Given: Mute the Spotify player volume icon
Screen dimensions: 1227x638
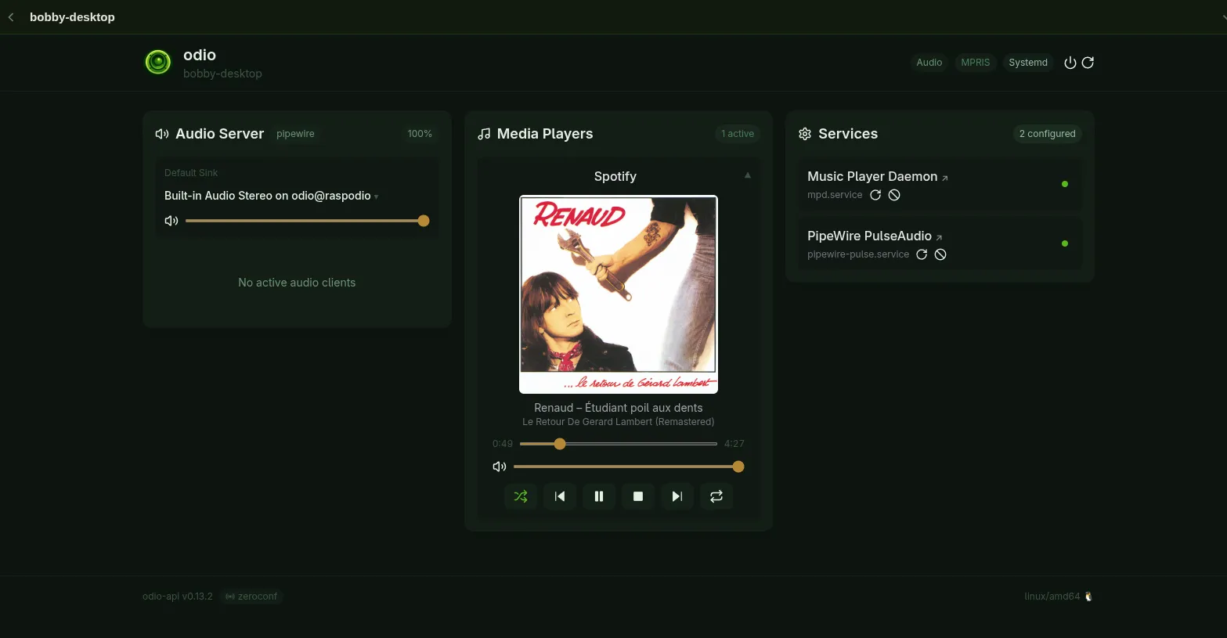Looking at the screenshot, I should pos(500,467).
